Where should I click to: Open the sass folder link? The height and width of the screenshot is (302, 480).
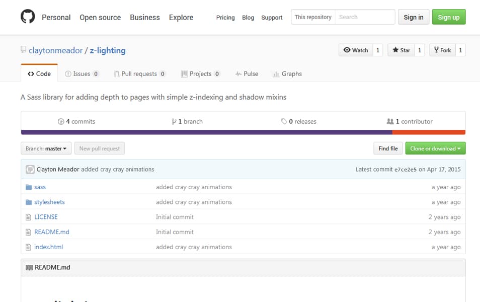pyautogui.click(x=40, y=187)
